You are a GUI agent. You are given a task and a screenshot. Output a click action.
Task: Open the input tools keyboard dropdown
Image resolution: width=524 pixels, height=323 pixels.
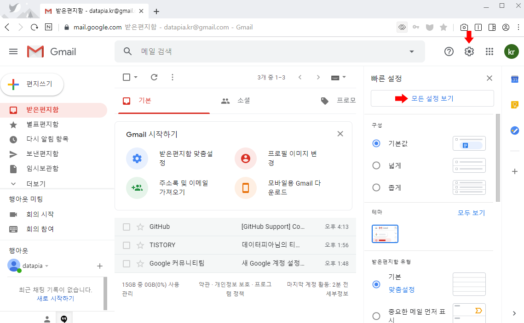tap(338, 77)
